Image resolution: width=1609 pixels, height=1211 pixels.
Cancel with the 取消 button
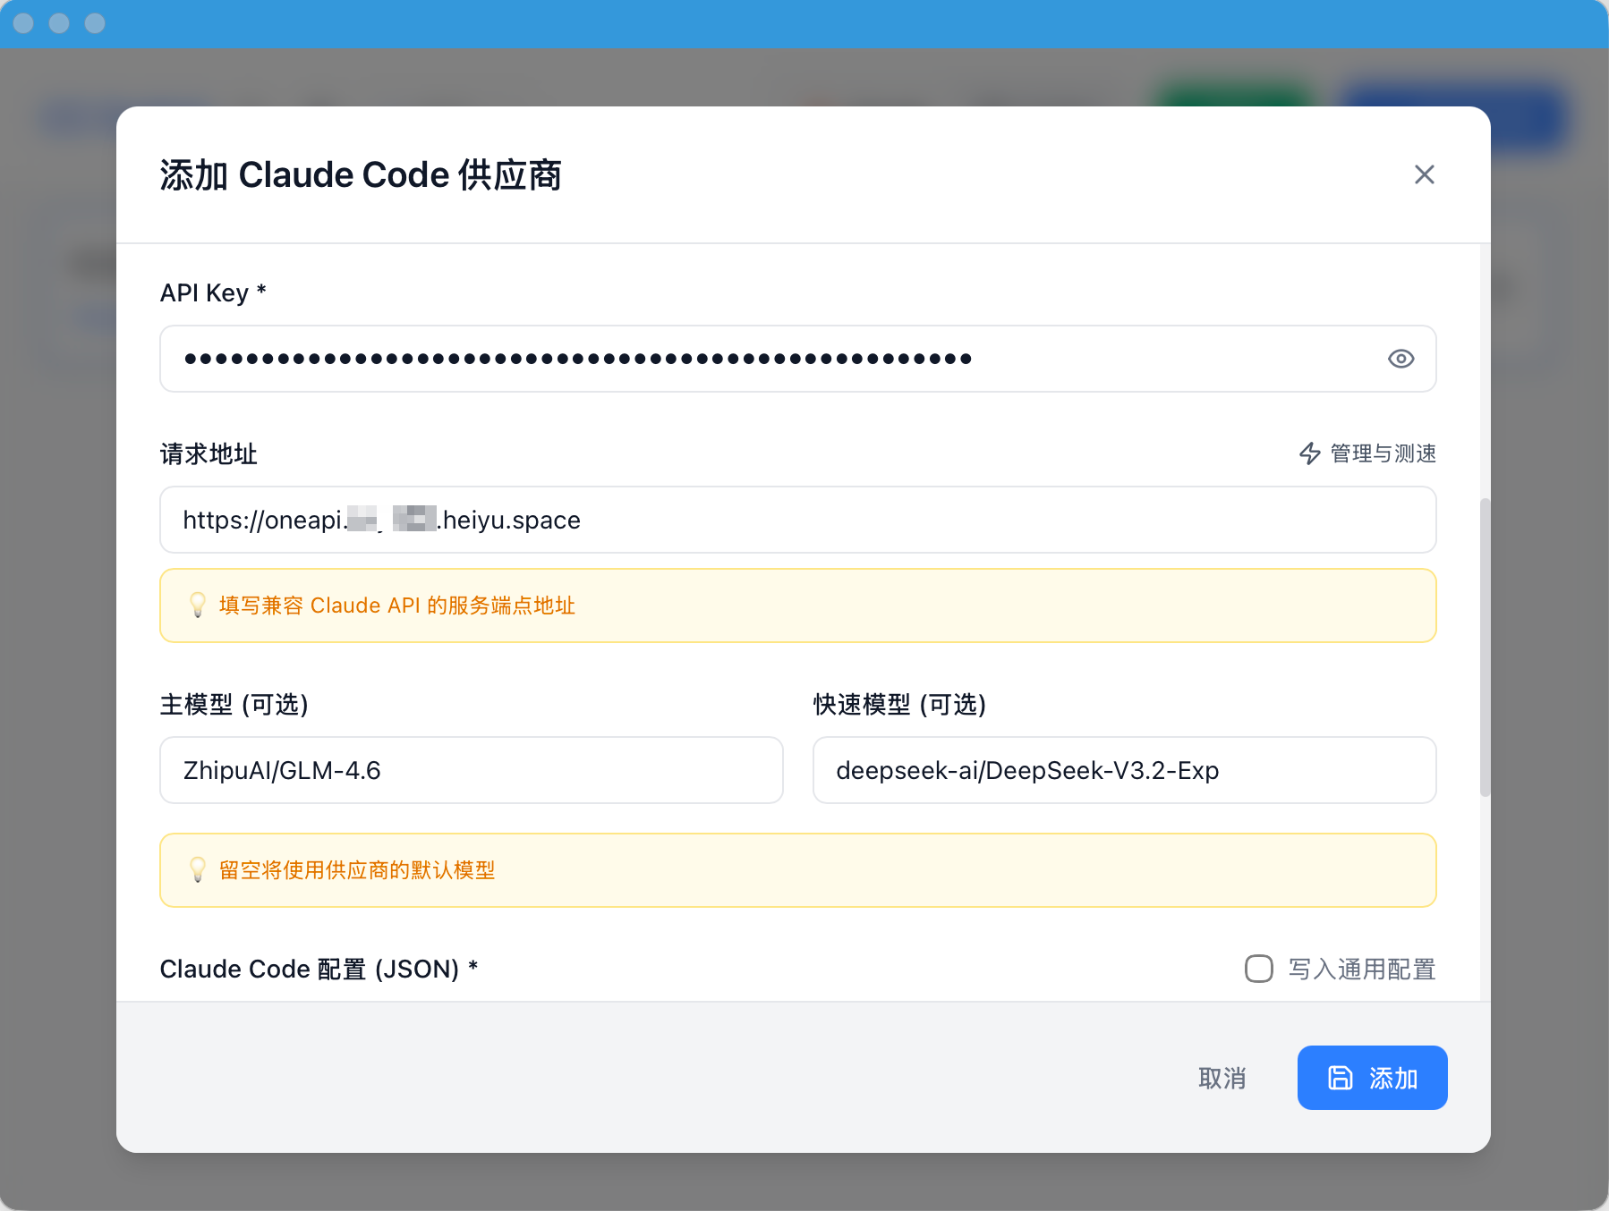pyautogui.click(x=1222, y=1078)
